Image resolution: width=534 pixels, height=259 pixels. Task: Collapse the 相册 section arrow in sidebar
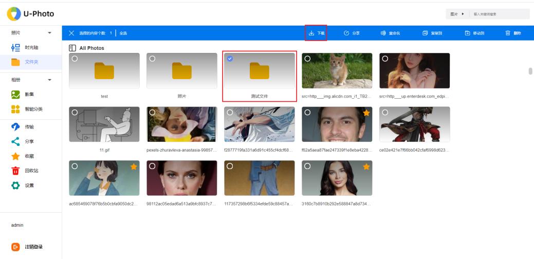point(50,80)
